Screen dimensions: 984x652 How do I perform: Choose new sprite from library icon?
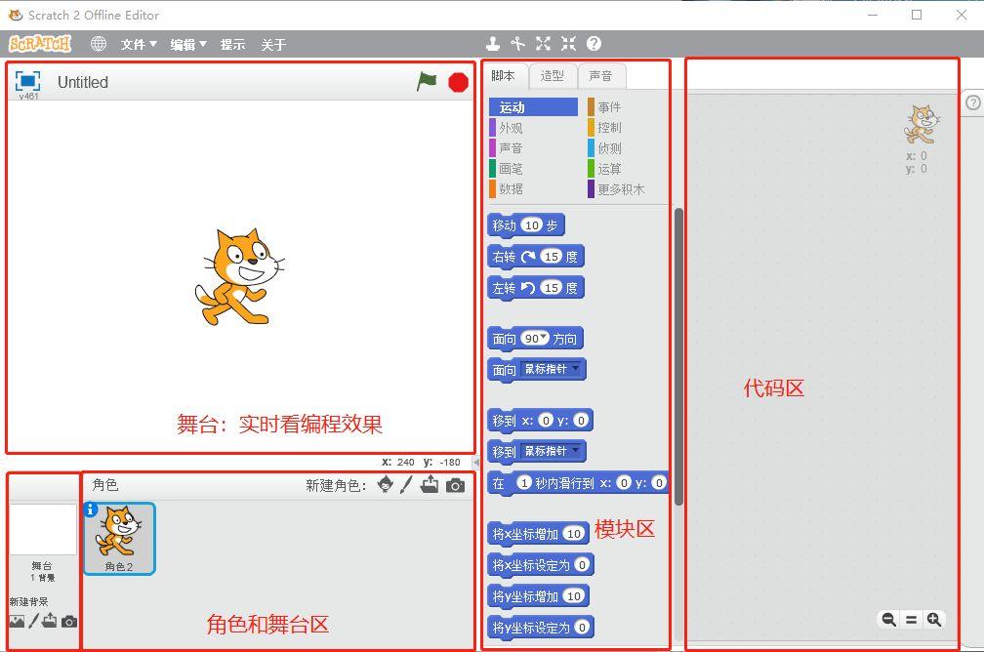(x=386, y=484)
